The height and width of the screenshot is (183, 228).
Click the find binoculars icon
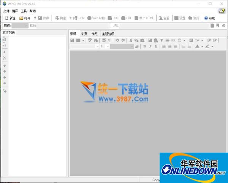pyautogui.click(x=96, y=40)
